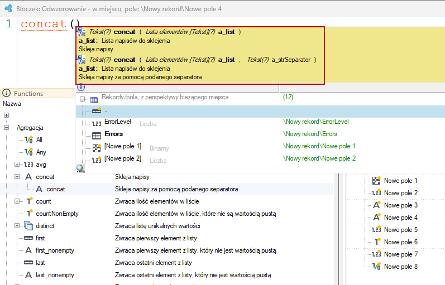Click the magnifier search icon
The width and height of the screenshot is (445, 285).
(x=80, y=169)
